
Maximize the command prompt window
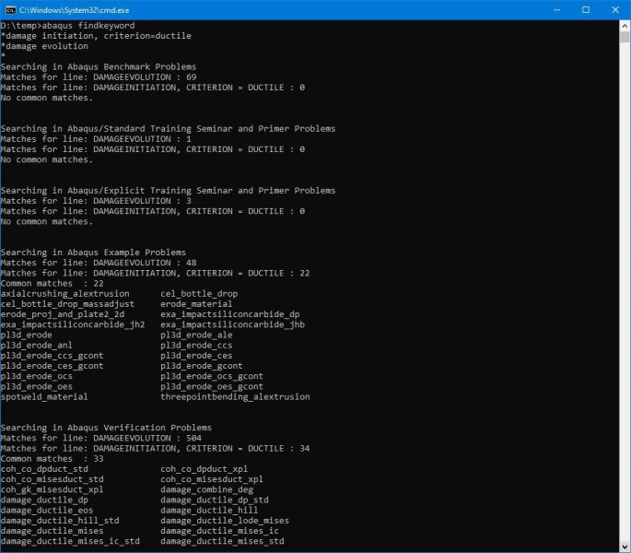pos(585,9)
